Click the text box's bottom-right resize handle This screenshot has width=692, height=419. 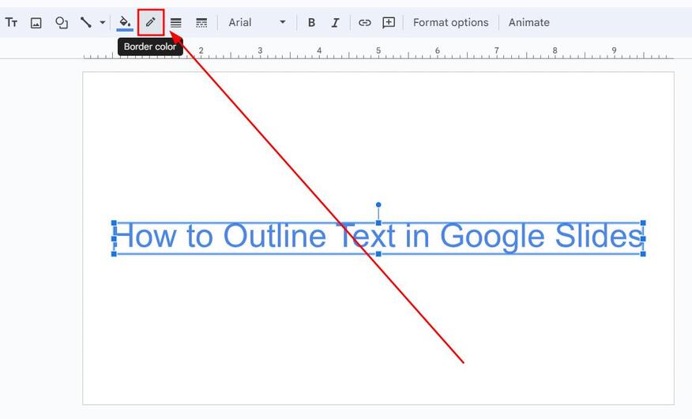[643, 253]
